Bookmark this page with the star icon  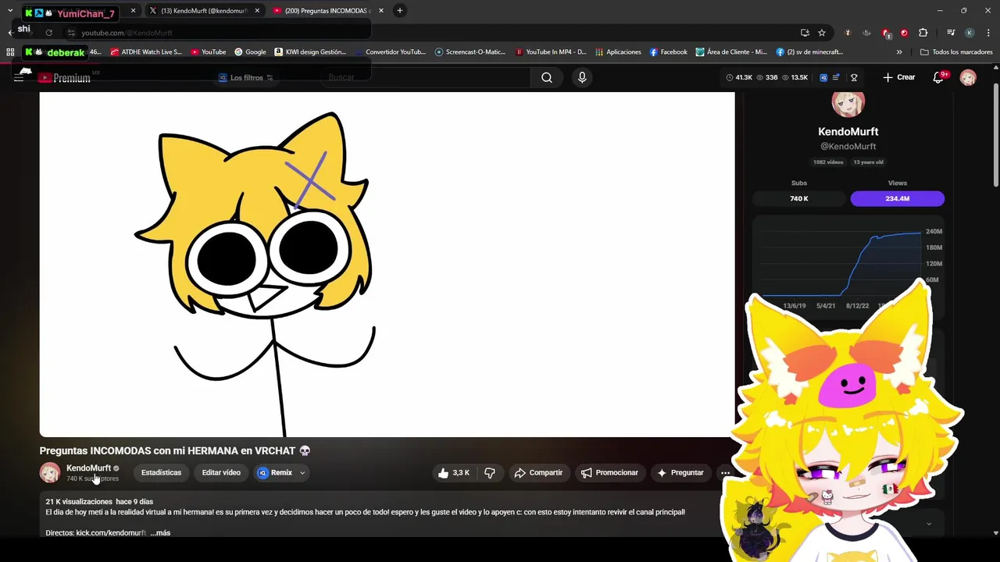[x=822, y=33]
